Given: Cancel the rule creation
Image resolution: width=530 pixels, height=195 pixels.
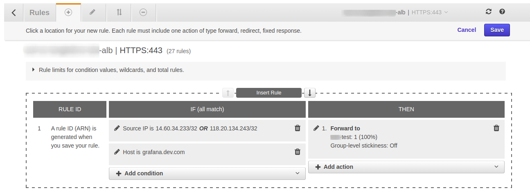Looking at the screenshot, I should (x=467, y=30).
